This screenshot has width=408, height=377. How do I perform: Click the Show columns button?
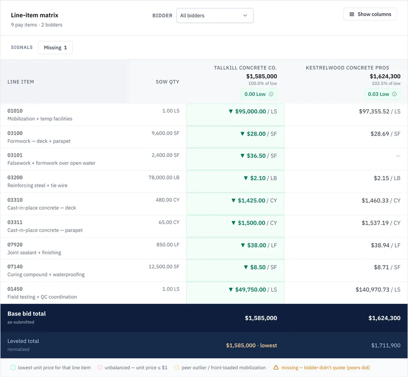point(370,14)
